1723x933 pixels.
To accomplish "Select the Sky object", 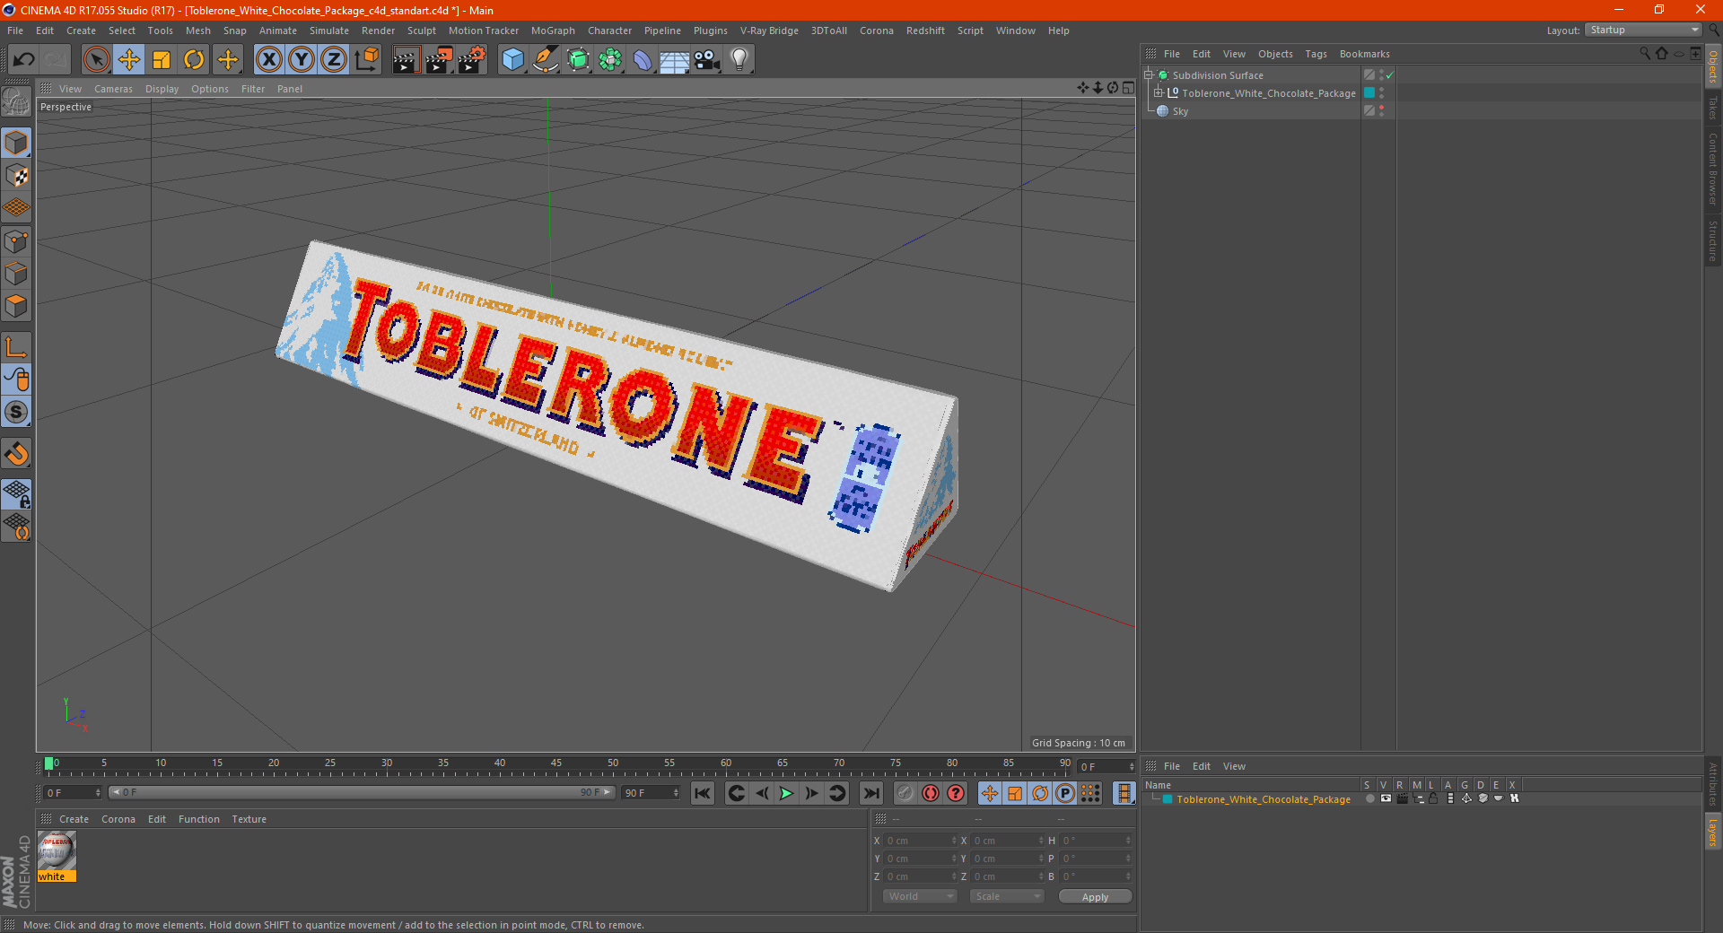I will click(x=1180, y=111).
